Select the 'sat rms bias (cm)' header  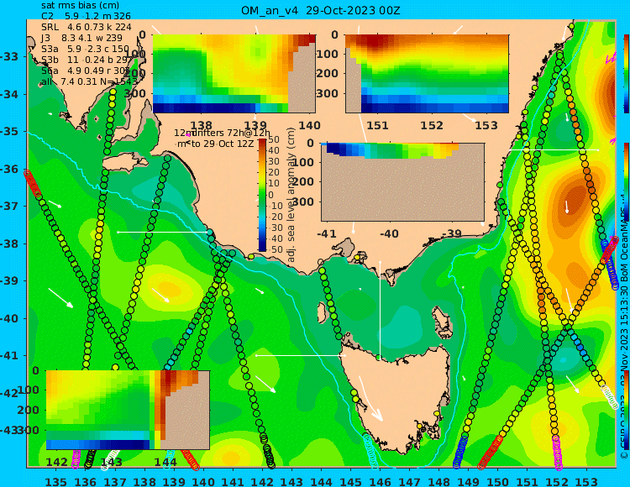pos(80,5)
